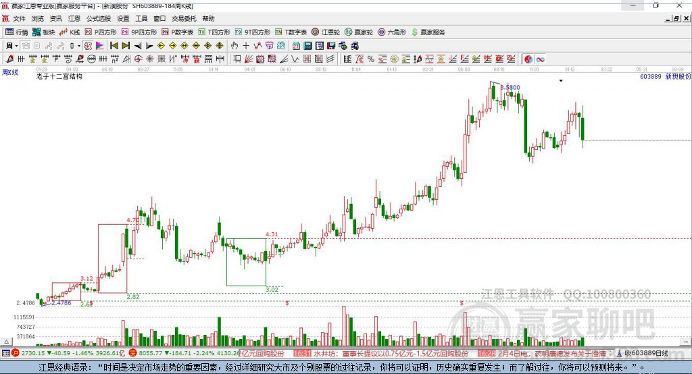Choose the hand pan tool
The height and width of the screenshot is (374, 692).
234,45
